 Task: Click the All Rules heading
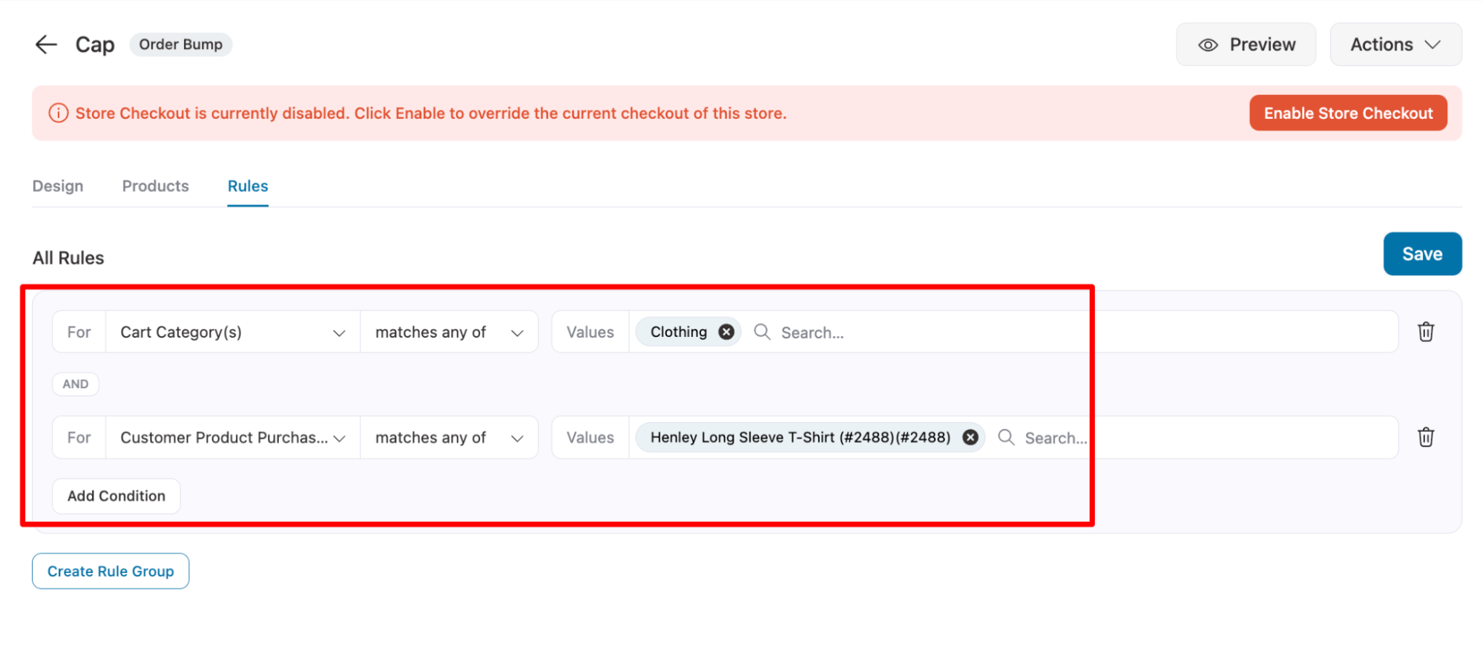pos(68,258)
